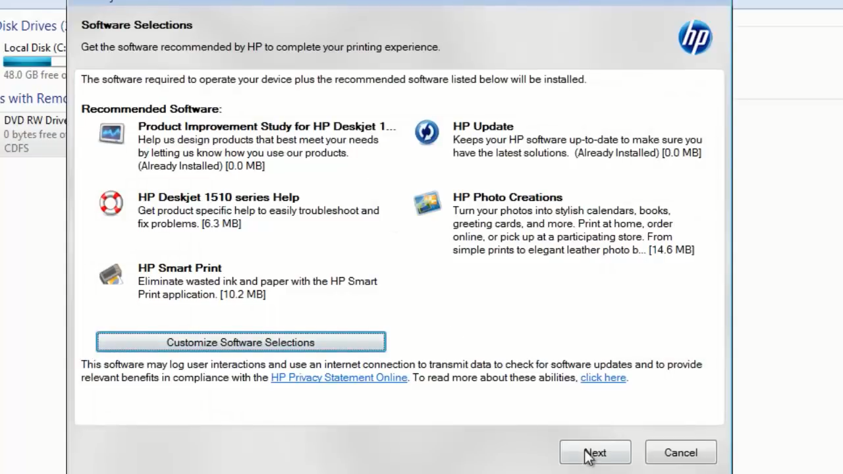Select DVD RW Drive in Explorer window
Screen dimensions: 843x474
pos(34,120)
